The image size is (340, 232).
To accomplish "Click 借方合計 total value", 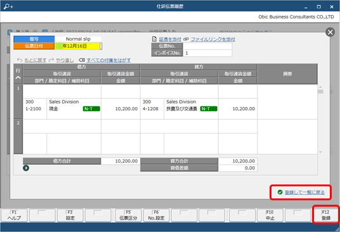I will tap(121, 161).
